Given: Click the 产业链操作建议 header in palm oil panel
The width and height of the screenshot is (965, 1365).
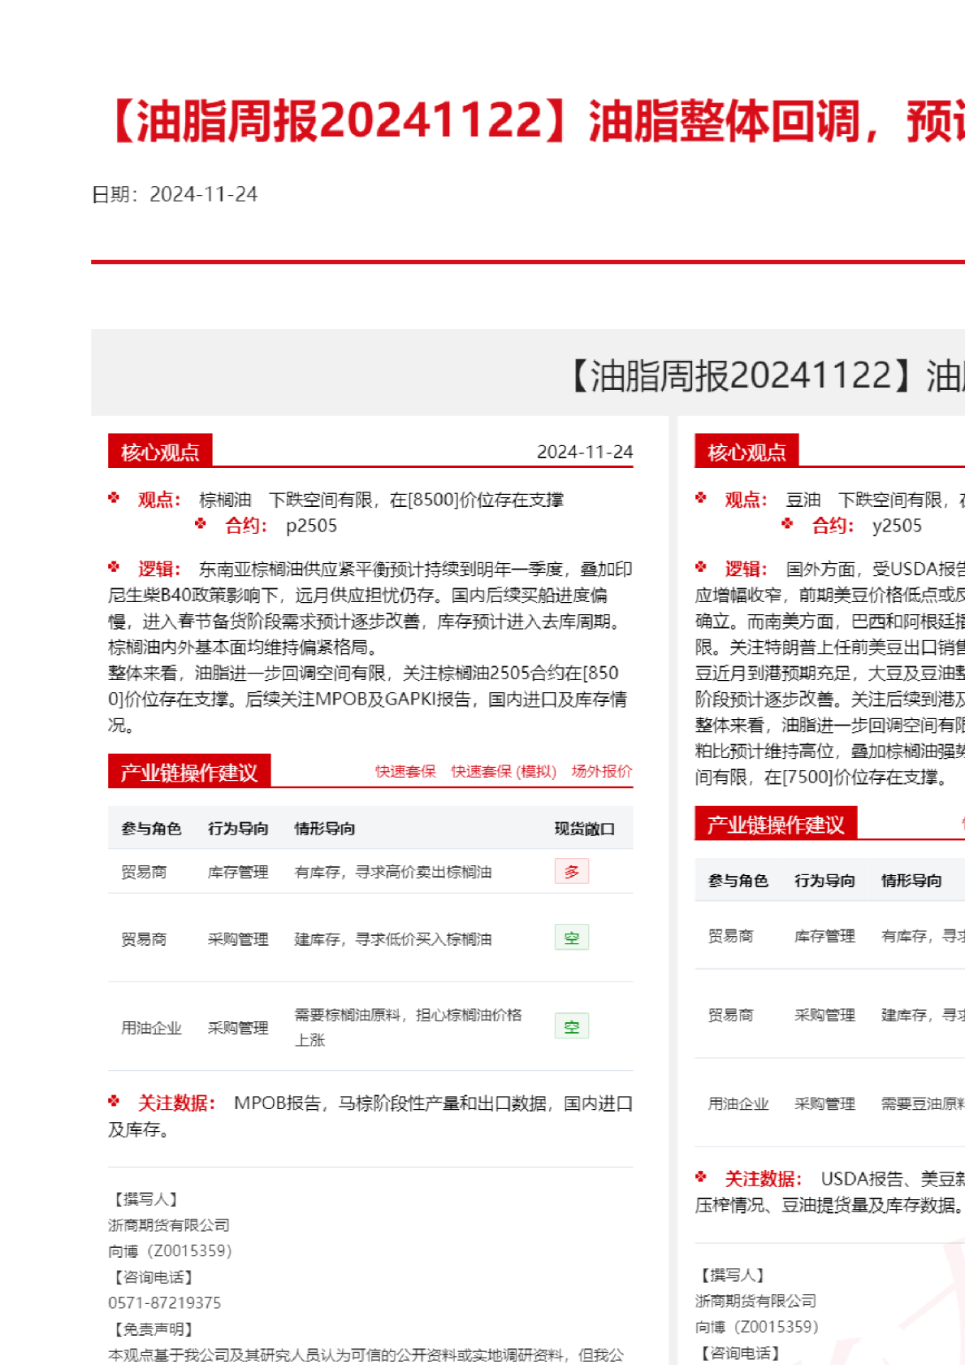Looking at the screenshot, I should [x=189, y=772].
